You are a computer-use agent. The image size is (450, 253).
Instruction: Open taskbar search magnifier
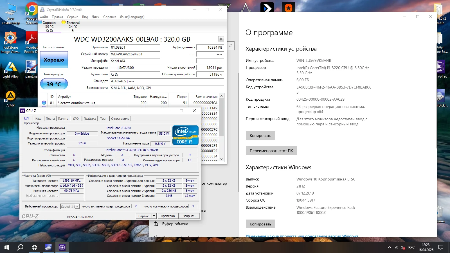[20, 247]
